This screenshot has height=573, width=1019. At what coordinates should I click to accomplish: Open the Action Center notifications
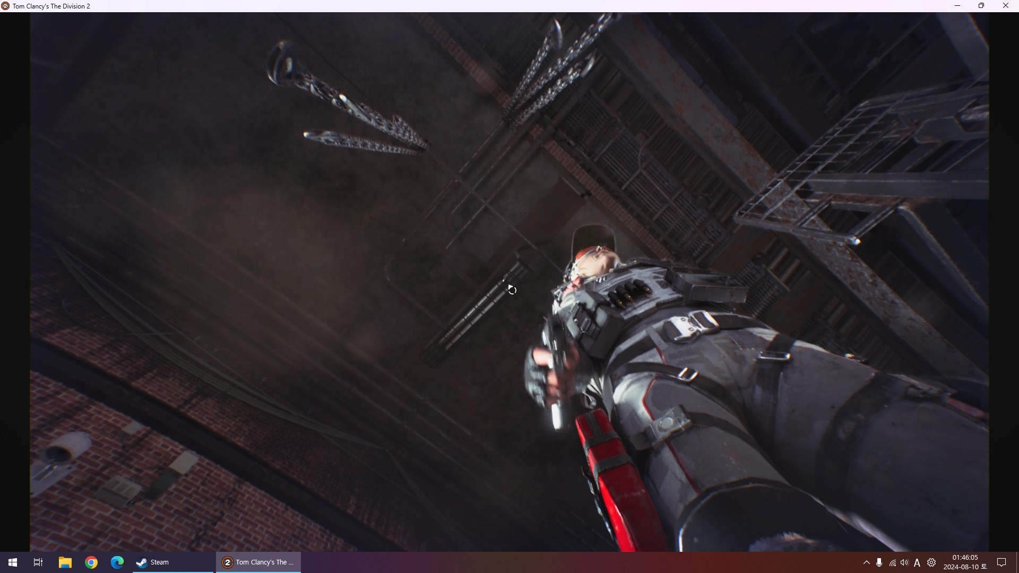coord(1001,562)
